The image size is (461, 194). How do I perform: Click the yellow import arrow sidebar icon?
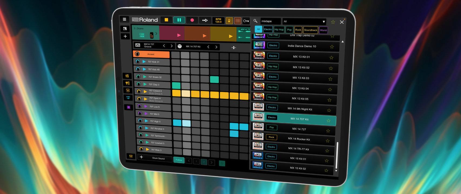(x=128, y=90)
